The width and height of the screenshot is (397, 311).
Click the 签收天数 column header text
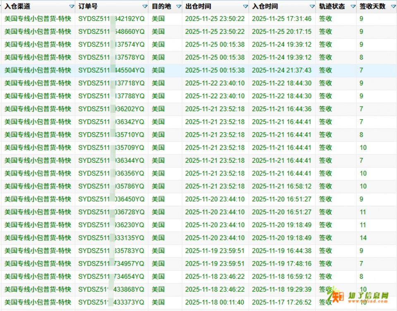[x=372, y=7]
